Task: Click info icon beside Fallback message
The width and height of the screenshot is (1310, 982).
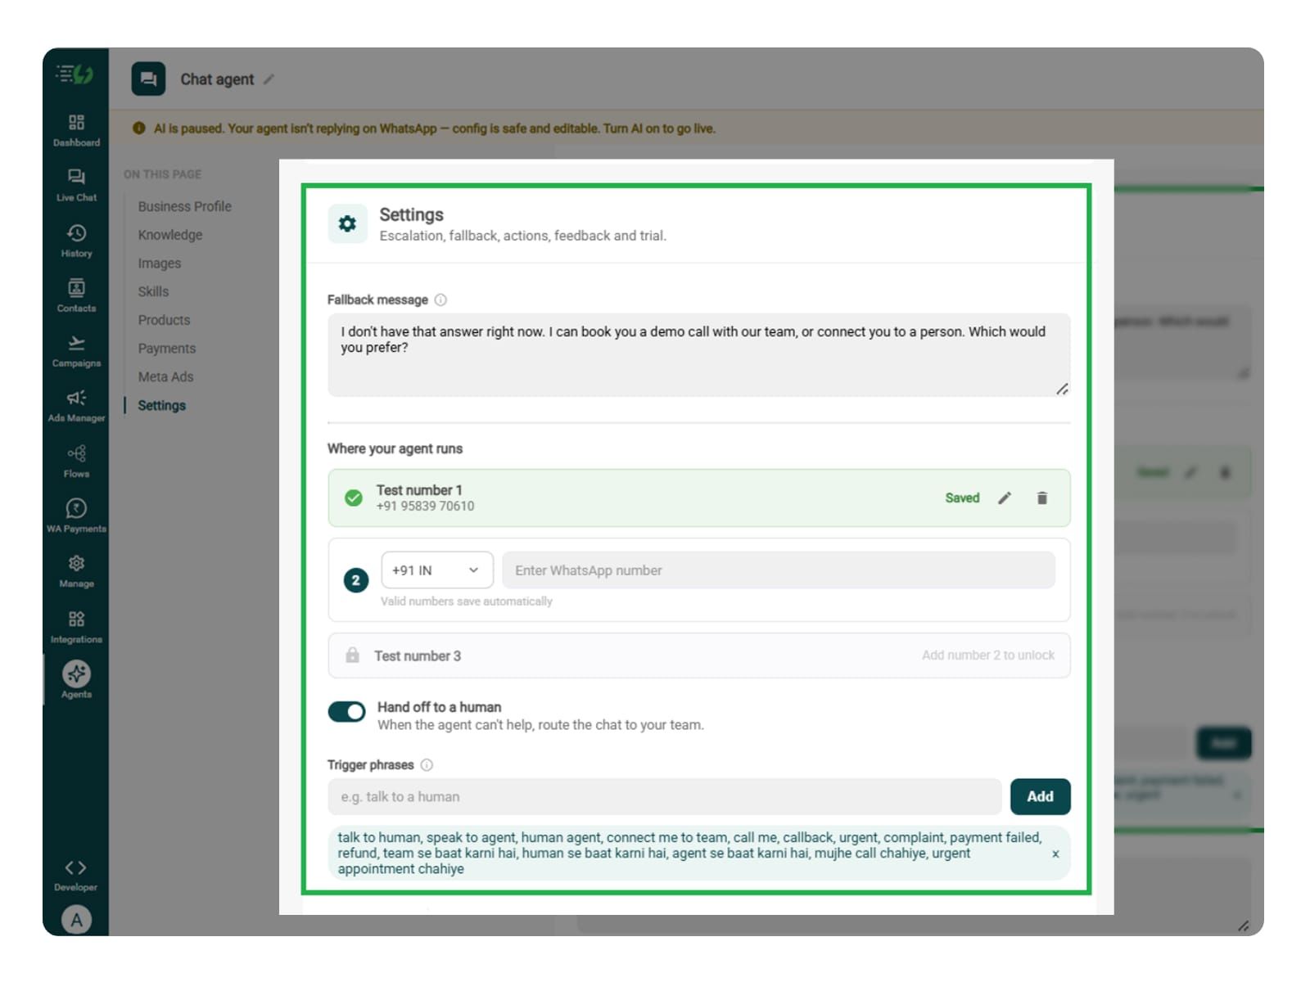Action: pyautogui.click(x=440, y=300)
